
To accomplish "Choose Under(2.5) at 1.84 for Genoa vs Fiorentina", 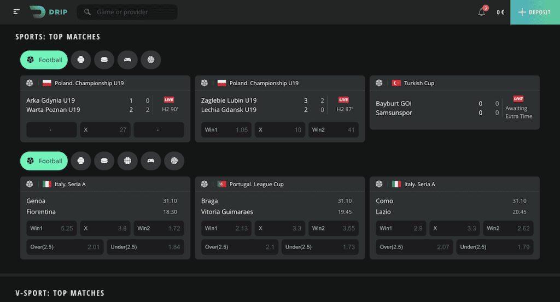I will click(145, 247).
